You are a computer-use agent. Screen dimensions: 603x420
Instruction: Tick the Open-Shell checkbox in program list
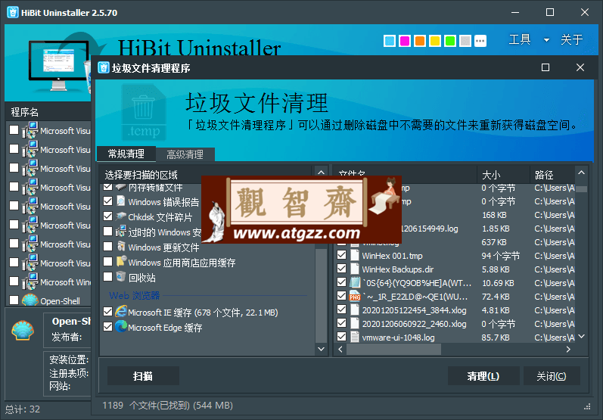pos(14,300)
